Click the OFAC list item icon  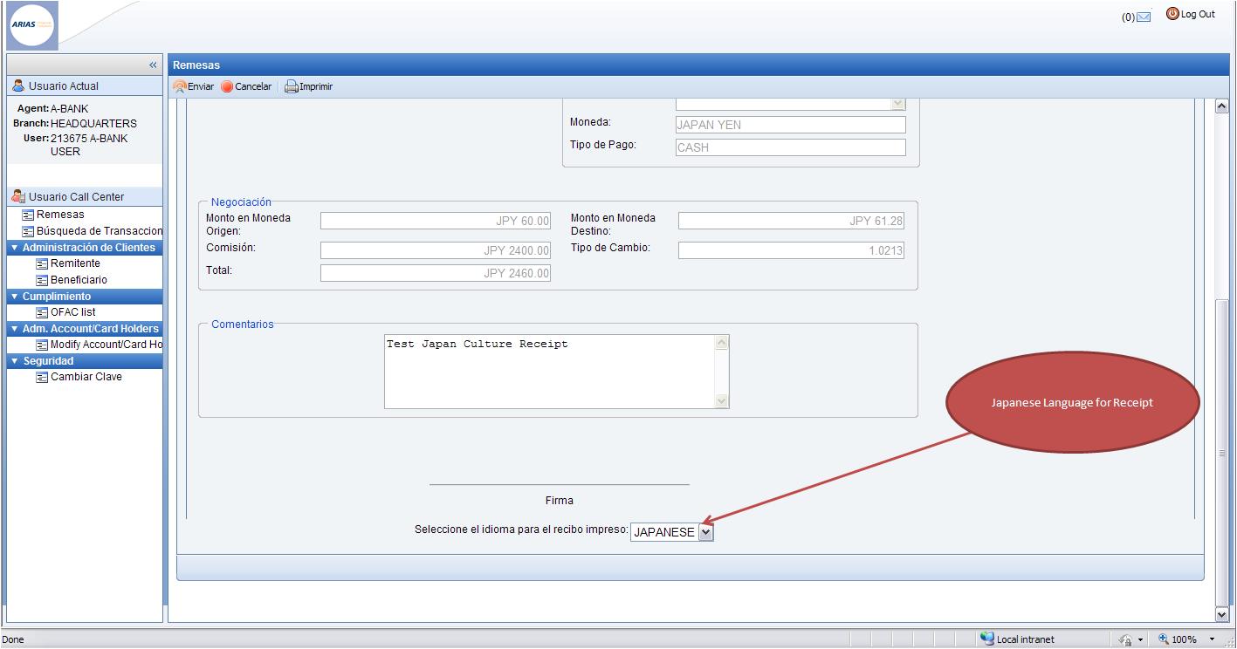[x=42, y=312]
